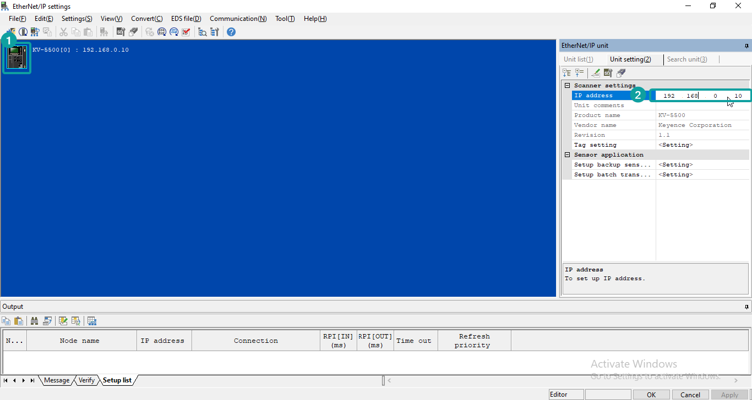The image size is (752, 400).
Task: Switch to the Message output tab
Action: click(x=57, y=380)
